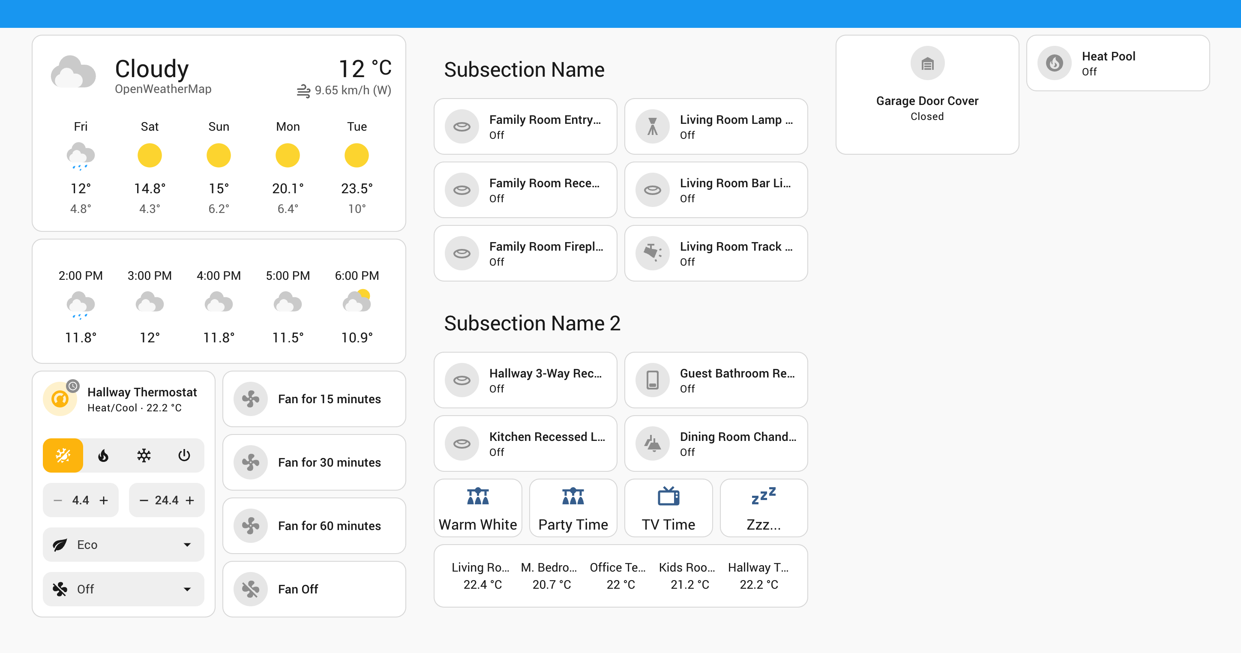Screen dimensions: 1241x653
Task: Activate the TV Time scene
Action: coord(668,507)
